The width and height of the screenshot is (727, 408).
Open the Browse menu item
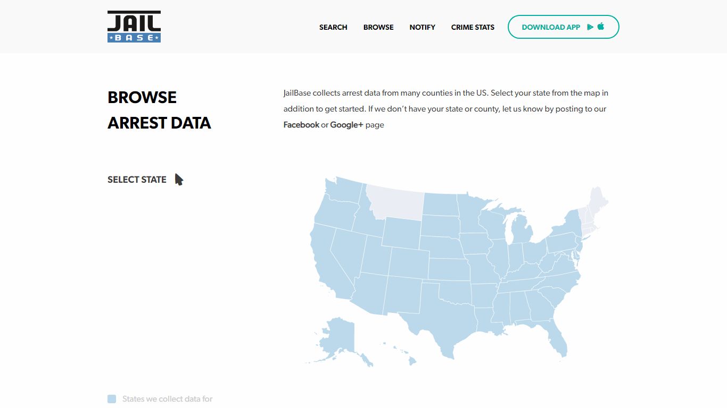pyautogui.click(x=378, y=27)
